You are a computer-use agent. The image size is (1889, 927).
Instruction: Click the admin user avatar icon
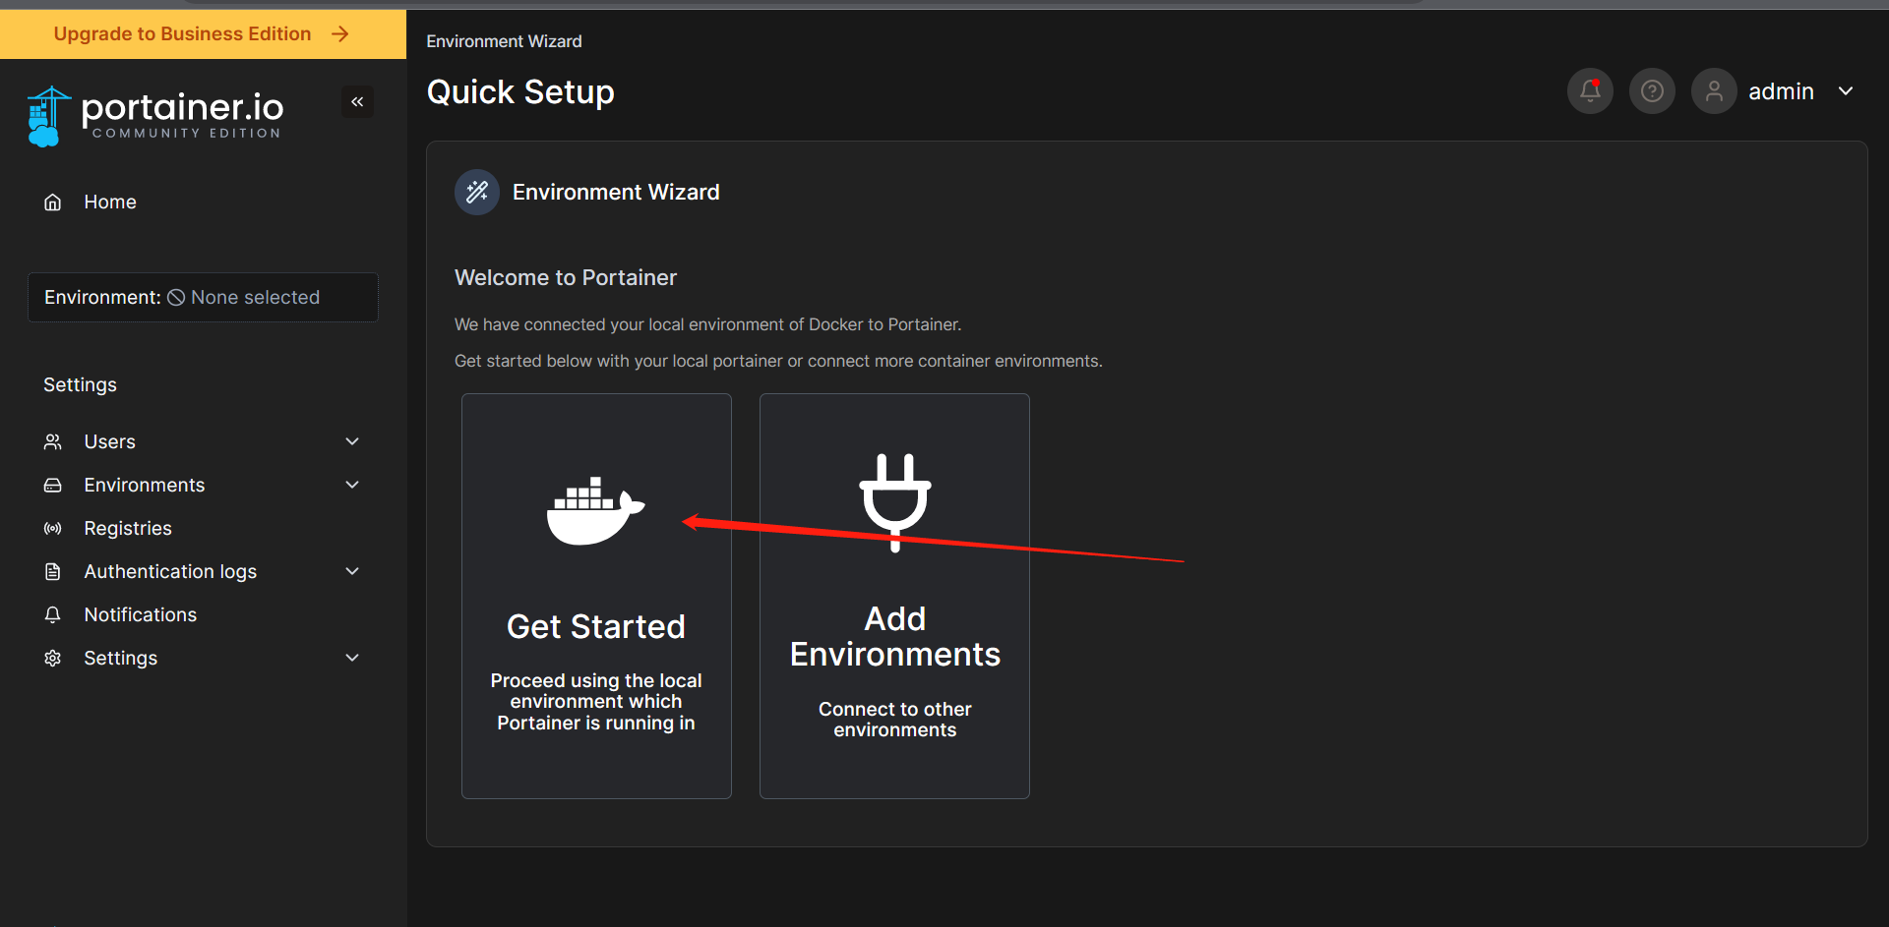(1714, 91)
